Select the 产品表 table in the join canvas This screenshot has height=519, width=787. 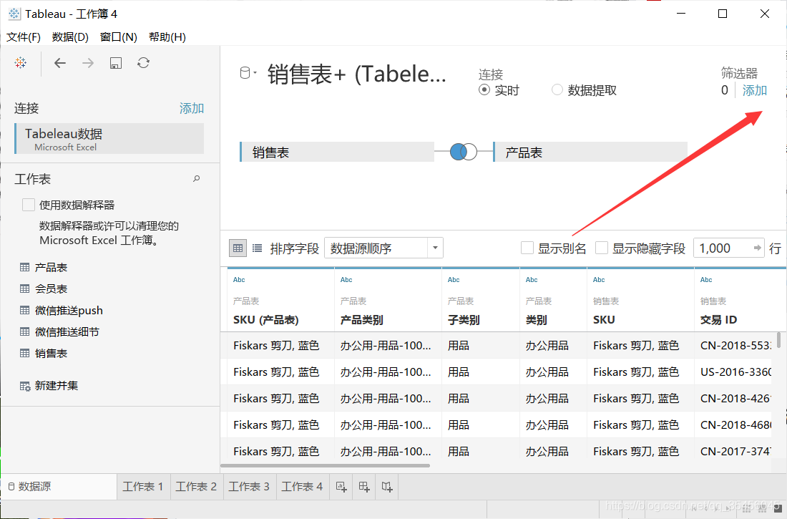(590, 152)
